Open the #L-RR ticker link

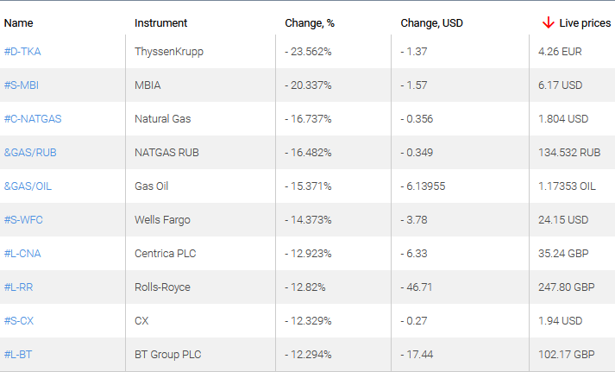[x=19, y=287]
